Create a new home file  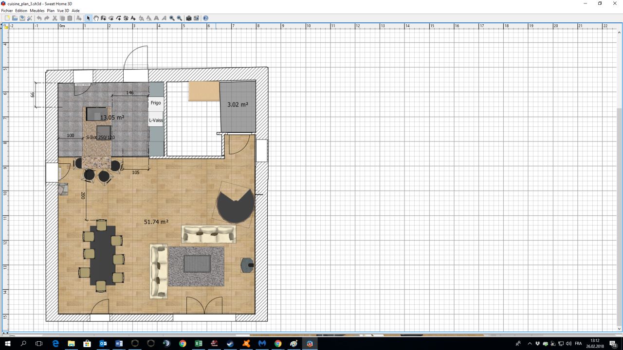7,18
